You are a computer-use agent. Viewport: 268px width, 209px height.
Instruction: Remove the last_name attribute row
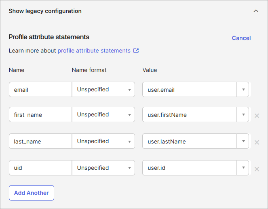(x=257, y=142)
